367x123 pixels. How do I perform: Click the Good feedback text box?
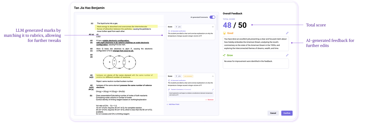(256, 43)
